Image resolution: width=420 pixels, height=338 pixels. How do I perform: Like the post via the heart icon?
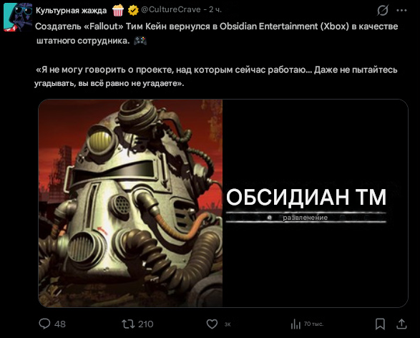click(x=212, y=324)
